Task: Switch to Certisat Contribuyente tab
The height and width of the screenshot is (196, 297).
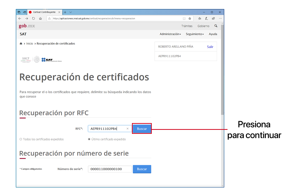Action: (x=44, y=12)
